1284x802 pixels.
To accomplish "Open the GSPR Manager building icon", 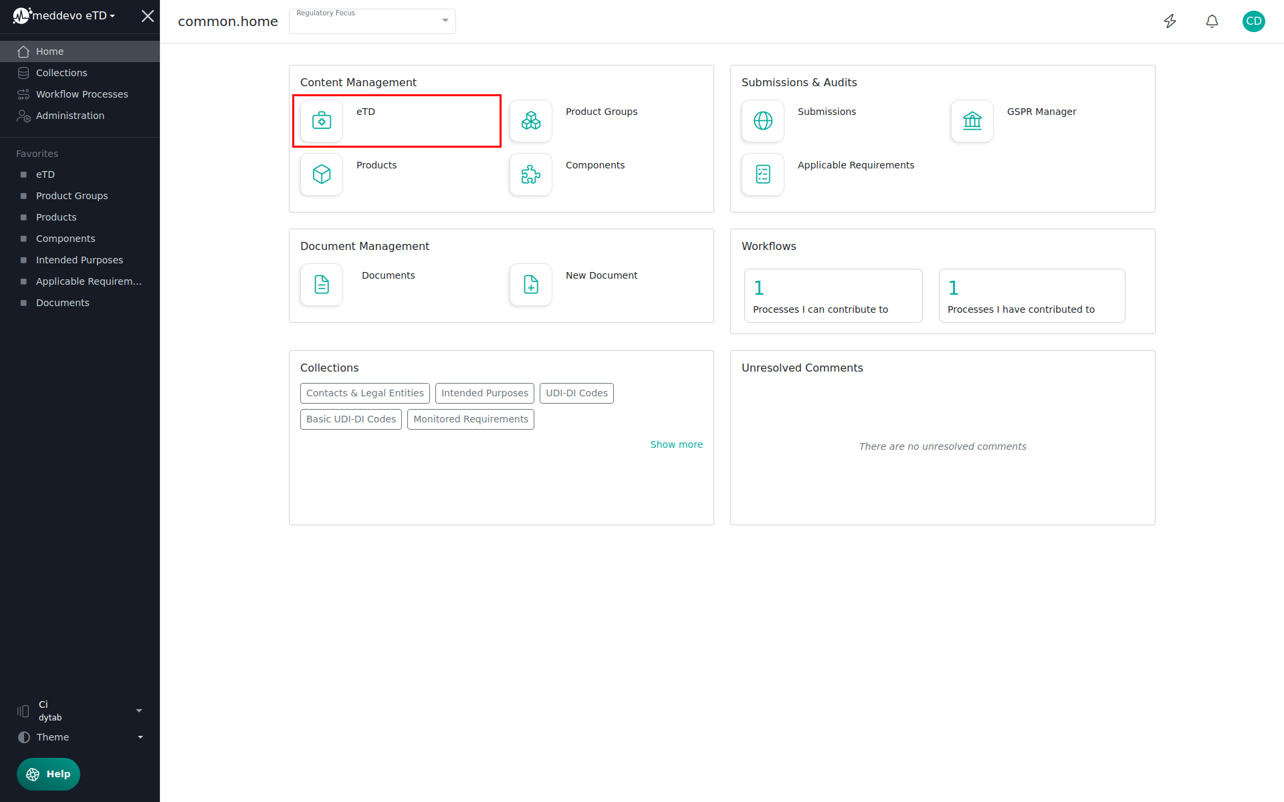I will click(972, 121).
